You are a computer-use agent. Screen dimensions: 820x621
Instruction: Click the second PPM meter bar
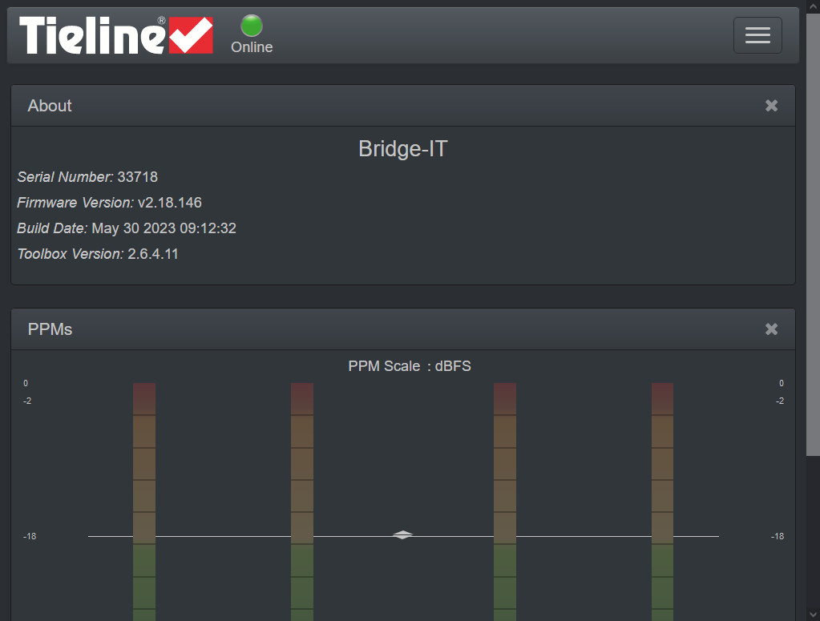302,502
